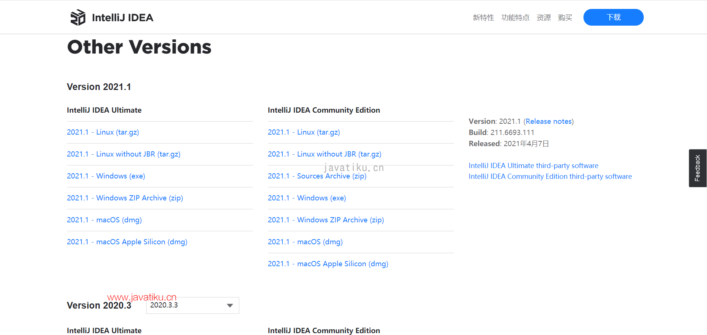The height and width of the screenshot is (335, 707).
Task: Expand the 2020.3.3 version dropdown
Action: (193, 305)
